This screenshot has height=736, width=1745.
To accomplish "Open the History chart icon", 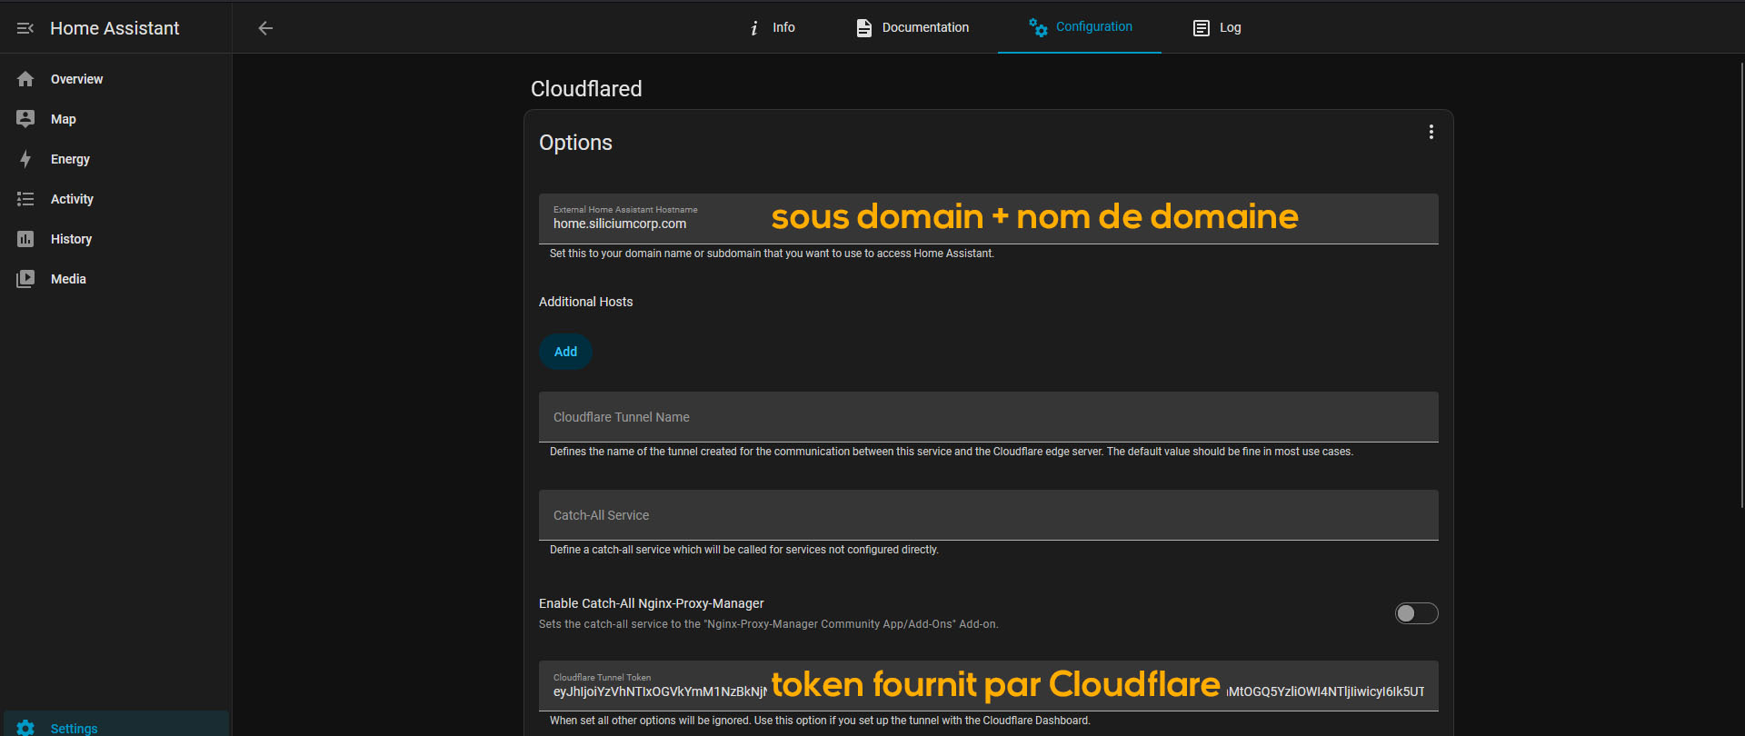I will coord(25,239).
